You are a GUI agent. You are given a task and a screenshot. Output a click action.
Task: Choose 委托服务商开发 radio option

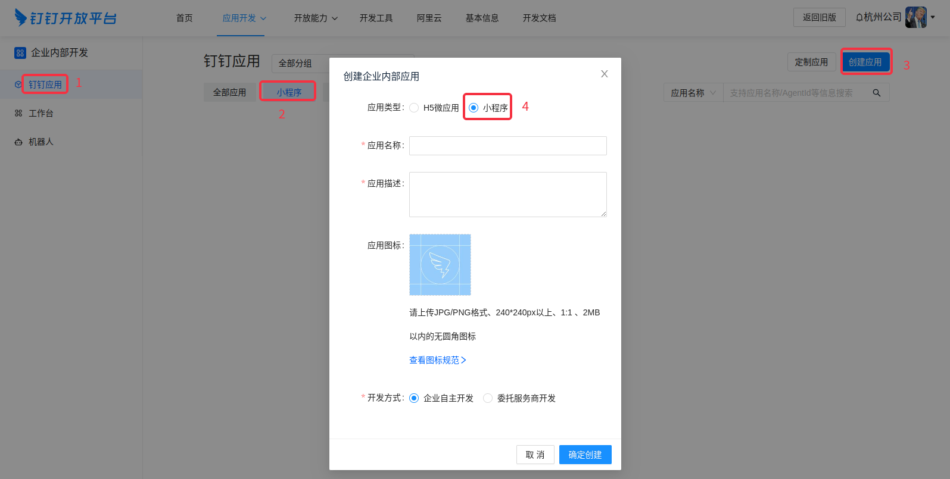tap(488, 398)
